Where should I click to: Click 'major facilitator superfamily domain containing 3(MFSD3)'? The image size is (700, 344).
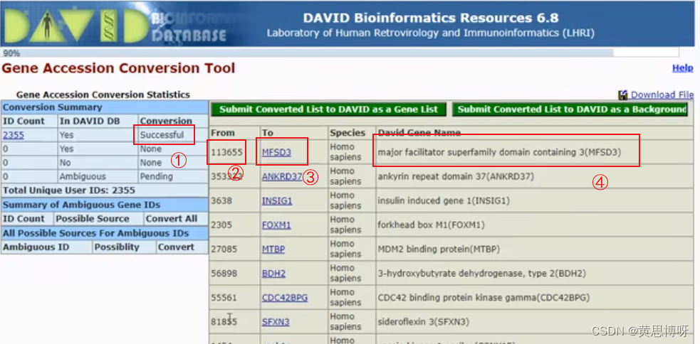tap(500, 152)
